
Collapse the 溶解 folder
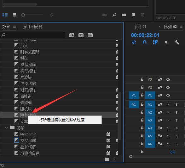[x=6, y=128]
